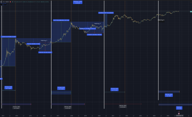Select the Halving 4 text label
Screen dimensions: 192x117
click(x=161, y=20)
